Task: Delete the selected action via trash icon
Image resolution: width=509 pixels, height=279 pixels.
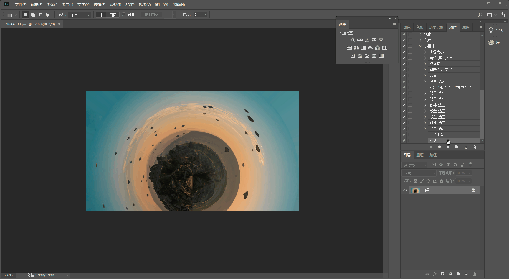Action: 474,147
